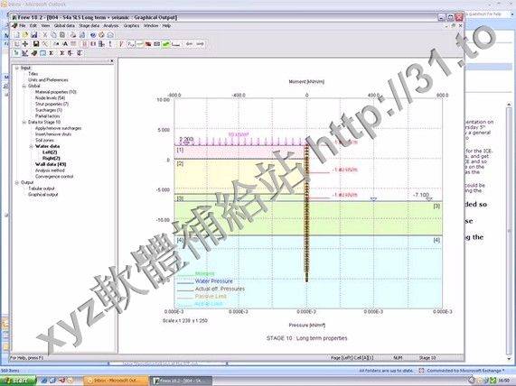The image size is (516, 386).
Task: Collapse the Output tree node
Action: click(17, 183)
